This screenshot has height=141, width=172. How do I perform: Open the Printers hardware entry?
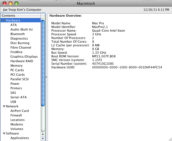point(16,88)
